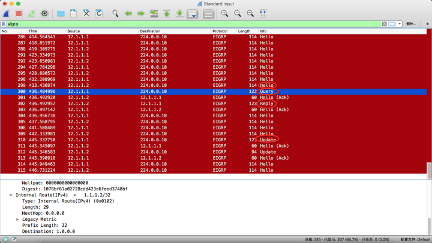
Task: Sort by the Protocol column header
Action: tap(224, 31)
